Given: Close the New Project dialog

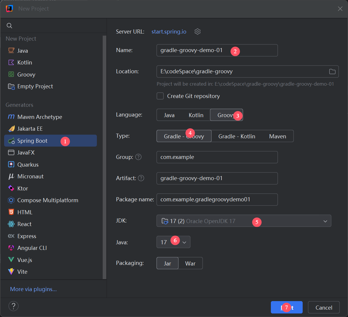Looking at the screenshot, I should (340, 9).
